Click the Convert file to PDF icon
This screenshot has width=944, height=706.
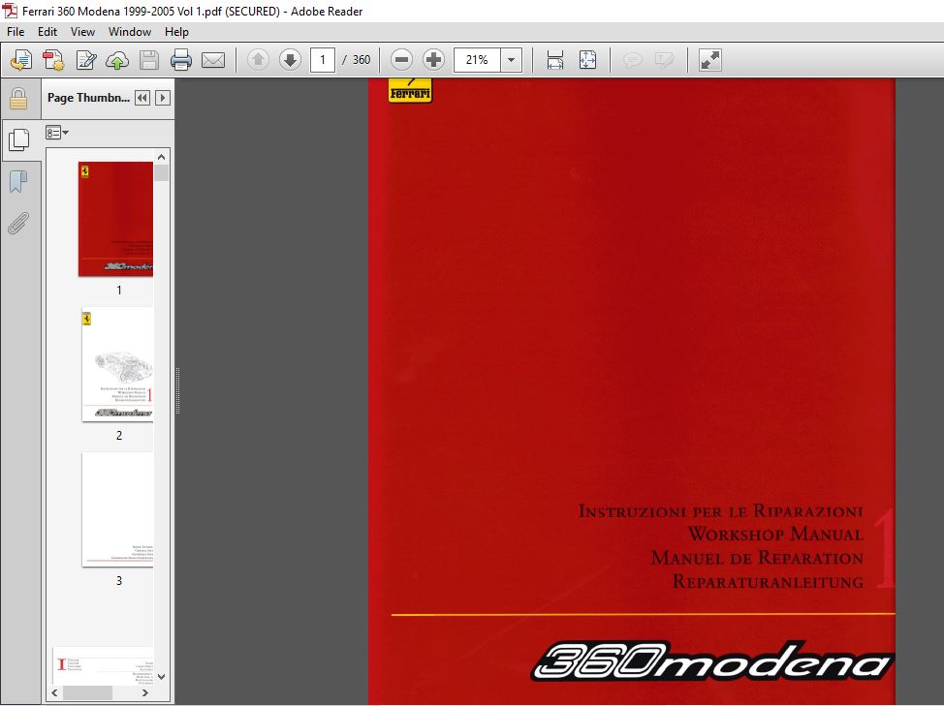(53, 59)
